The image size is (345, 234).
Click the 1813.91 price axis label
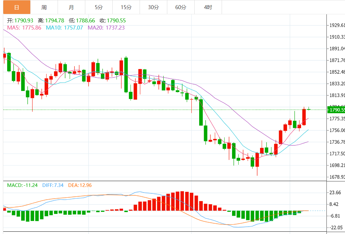[x=337, y=95]
